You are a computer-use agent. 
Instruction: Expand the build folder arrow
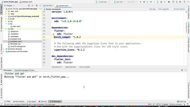6,19
